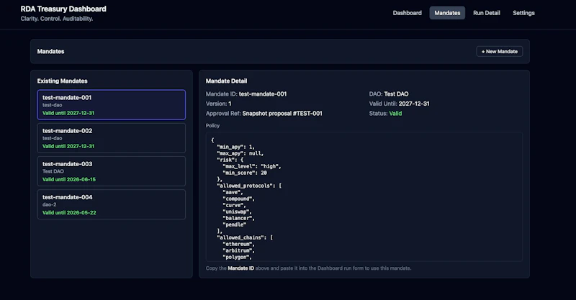576x300 pixels.
Task: Click the "allowed_chains" line in policy
Action: (x=245, y=237)
